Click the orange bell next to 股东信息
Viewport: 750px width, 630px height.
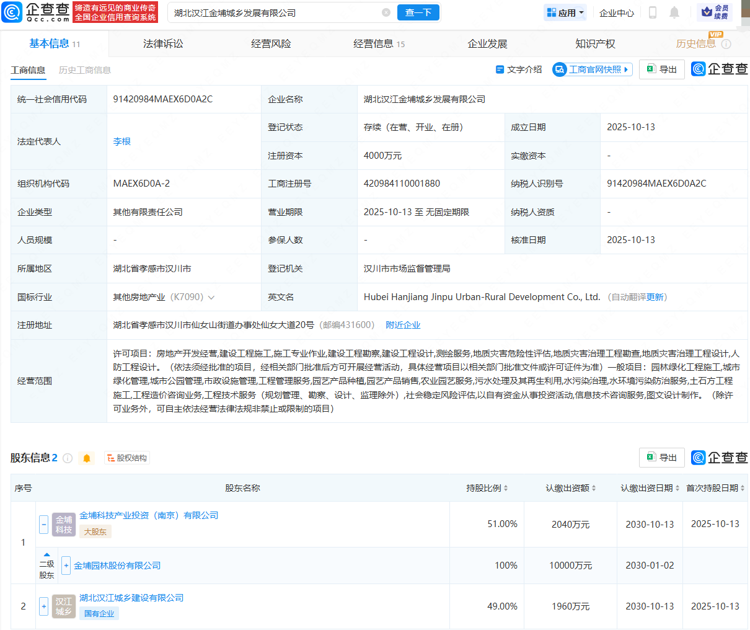(x=87, y=458)
